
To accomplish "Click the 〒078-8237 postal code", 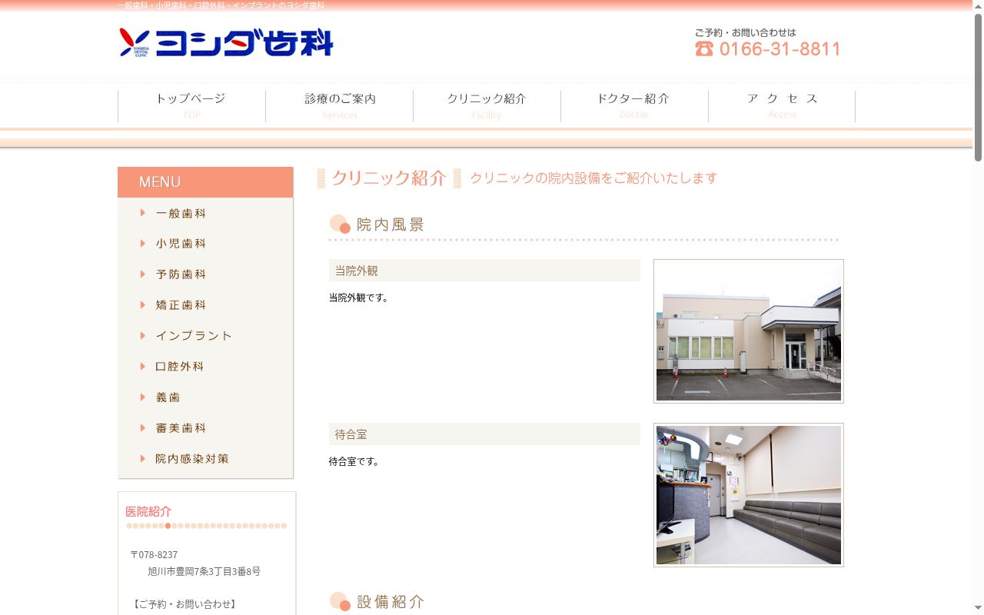I will (154, 555).
